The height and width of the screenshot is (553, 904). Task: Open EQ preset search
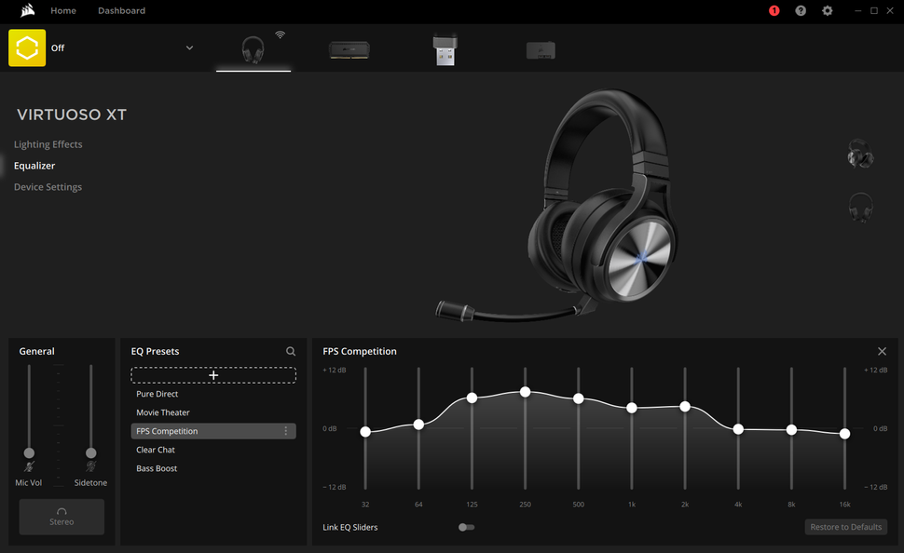pyautogui.click(x=290, y=351)
